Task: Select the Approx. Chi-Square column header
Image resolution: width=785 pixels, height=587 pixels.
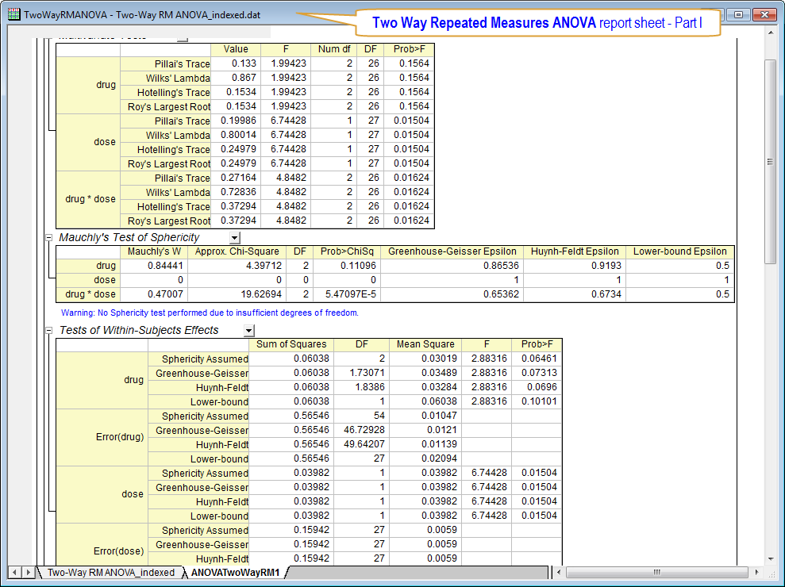Action: tap(237, 251)
